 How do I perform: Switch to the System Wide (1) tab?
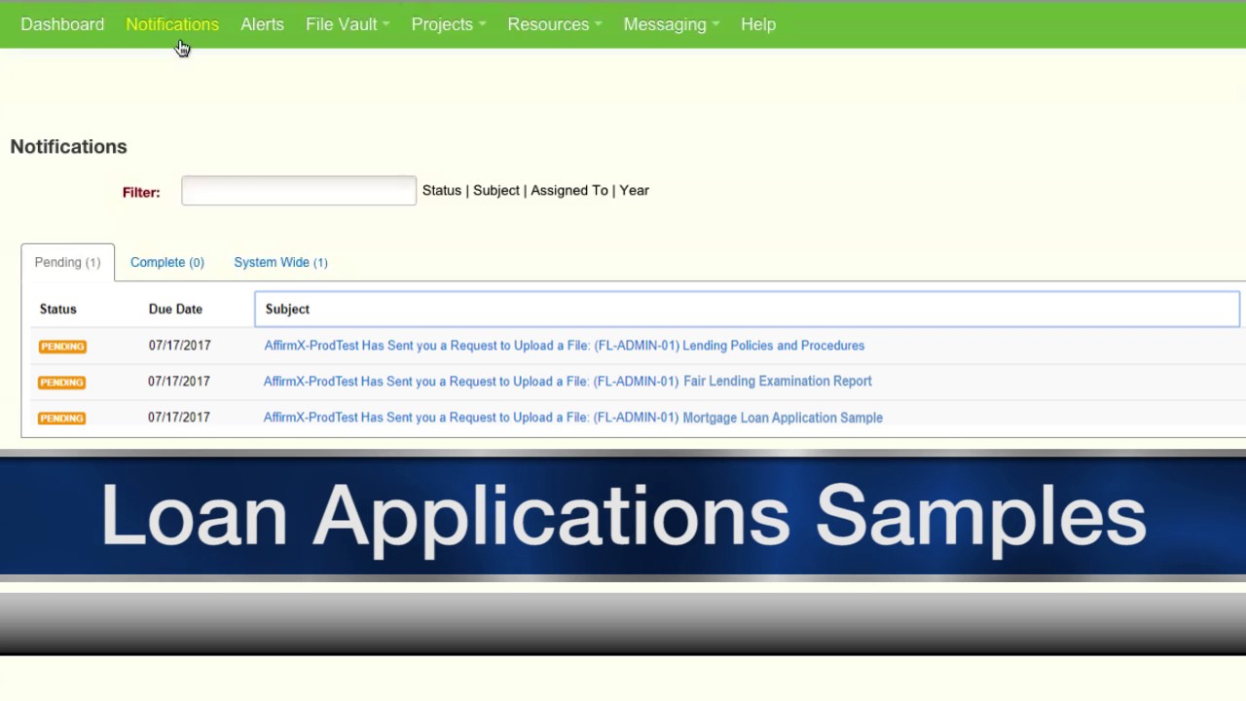click(x=280, y=263)
